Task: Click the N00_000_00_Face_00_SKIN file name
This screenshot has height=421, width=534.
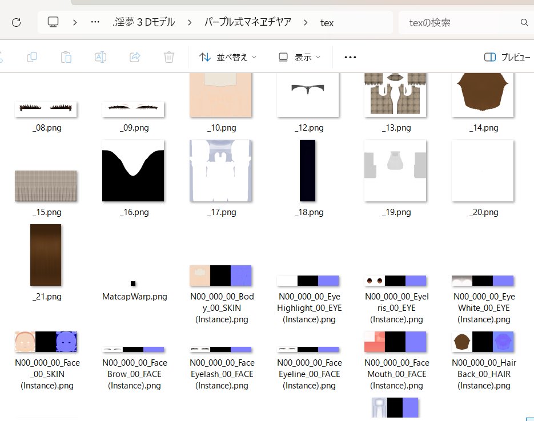Action: (x=47, y=374)
